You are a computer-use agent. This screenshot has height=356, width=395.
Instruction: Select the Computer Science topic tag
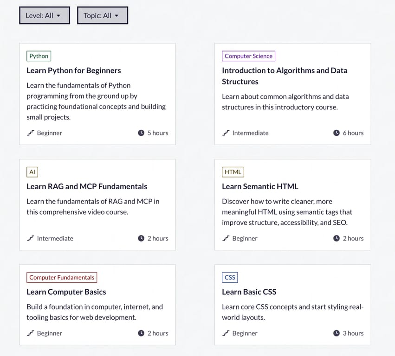click(x=248, y=56)
